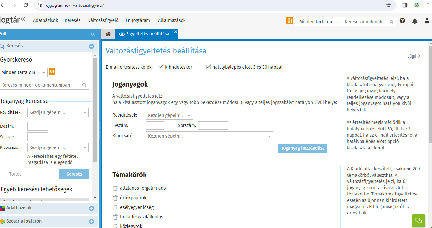
Task: Expand the Adatbázisok sidebar section
Action: 91,208
